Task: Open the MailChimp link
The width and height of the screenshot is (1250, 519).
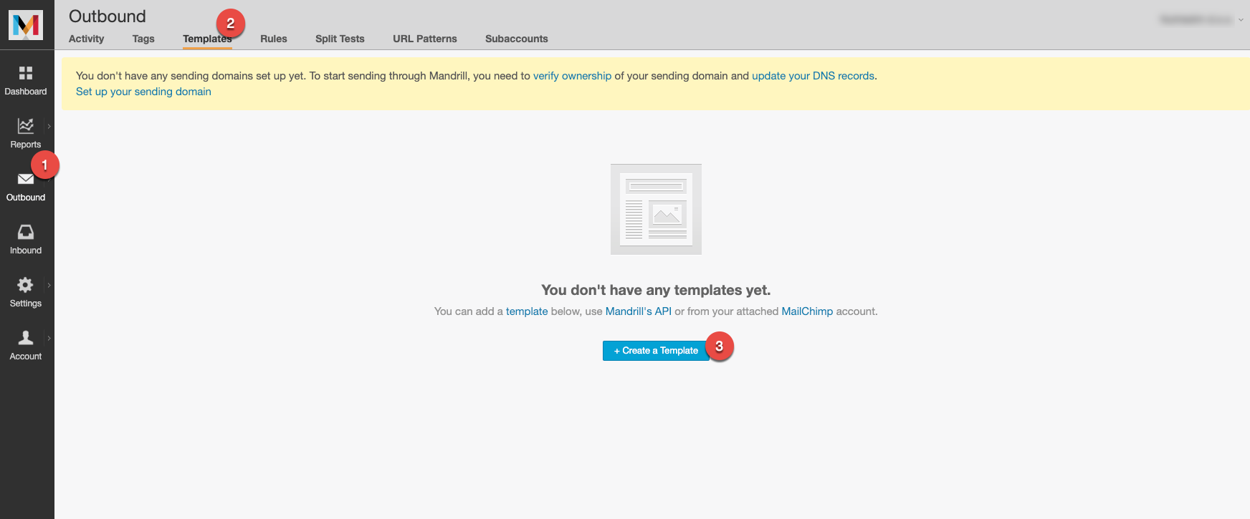Action: [x=807, y=311]
